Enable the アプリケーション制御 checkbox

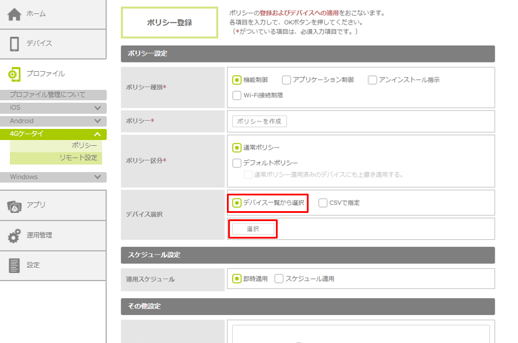286,80
